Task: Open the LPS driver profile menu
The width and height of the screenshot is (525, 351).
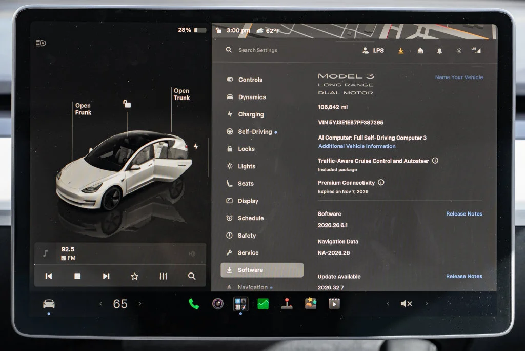Action: (373, 51)
